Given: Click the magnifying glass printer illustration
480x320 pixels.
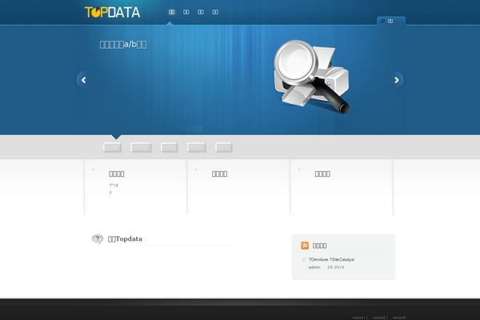Looking at the screenshot, I should (312, 77).
